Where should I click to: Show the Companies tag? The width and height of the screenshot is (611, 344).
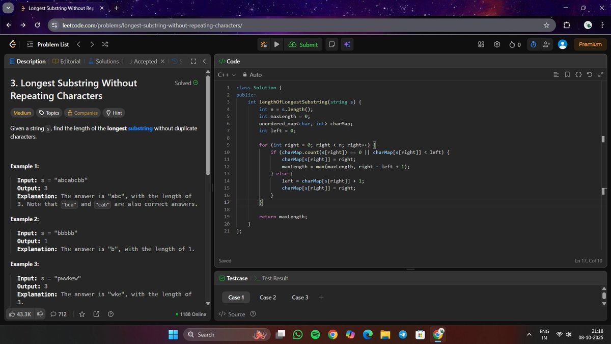tap(82, 113)
